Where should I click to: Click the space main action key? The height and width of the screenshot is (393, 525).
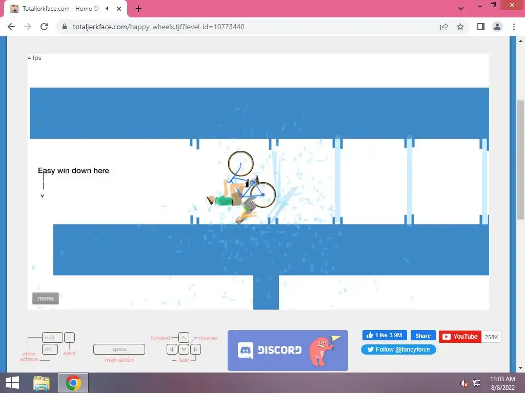pyautogui.click(x=119, y=349)
